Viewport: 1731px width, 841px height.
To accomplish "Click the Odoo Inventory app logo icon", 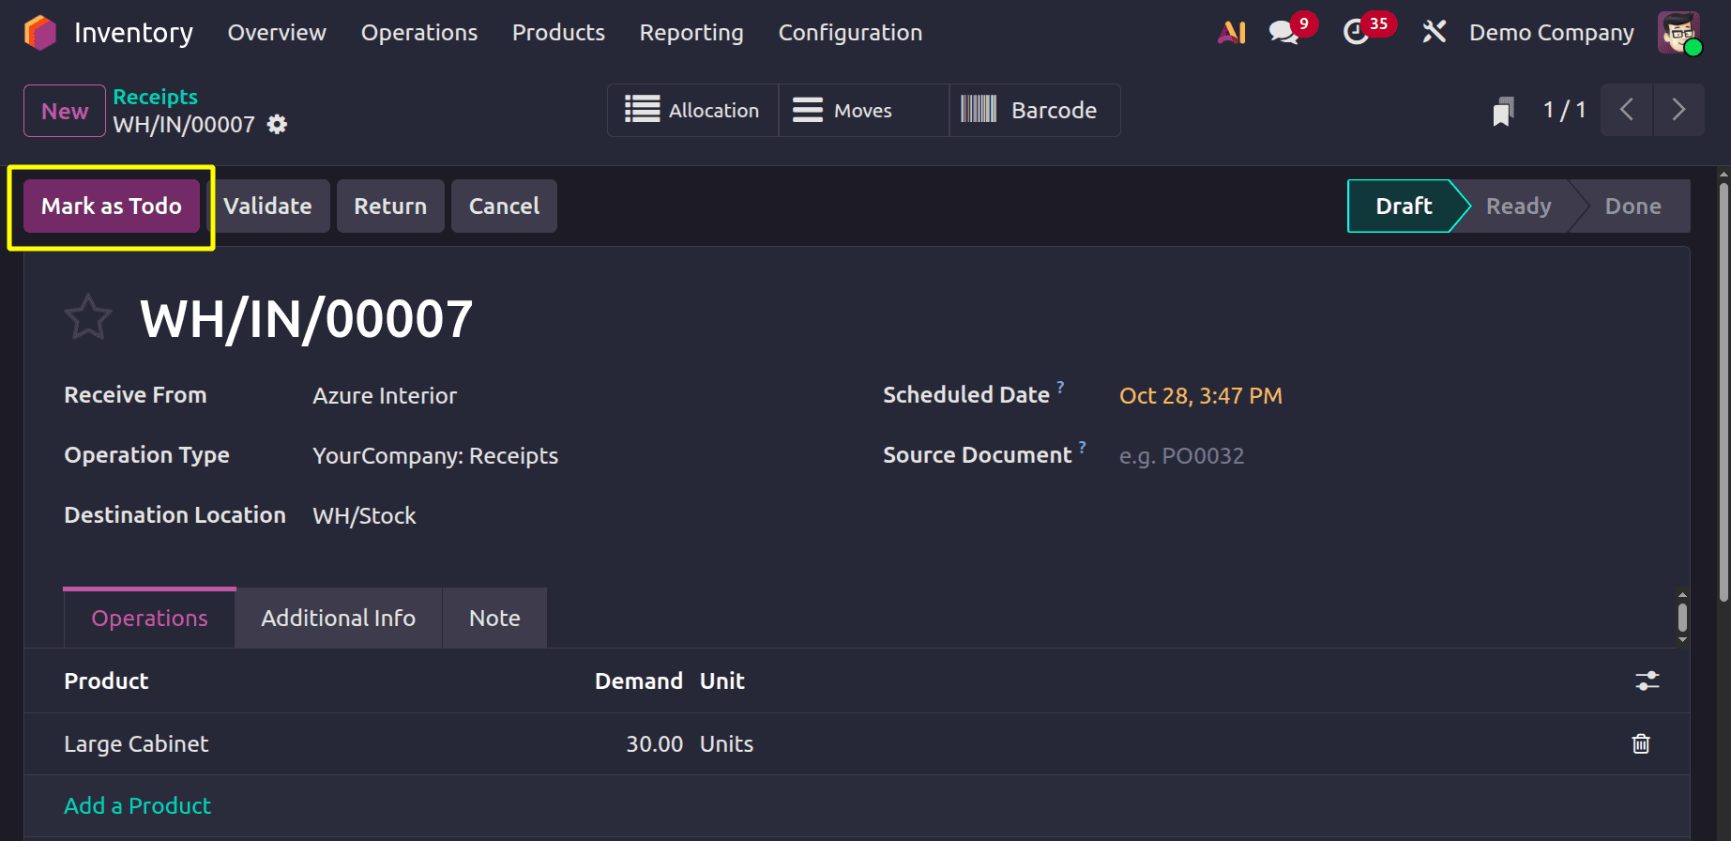I will [x=40, y=33].
